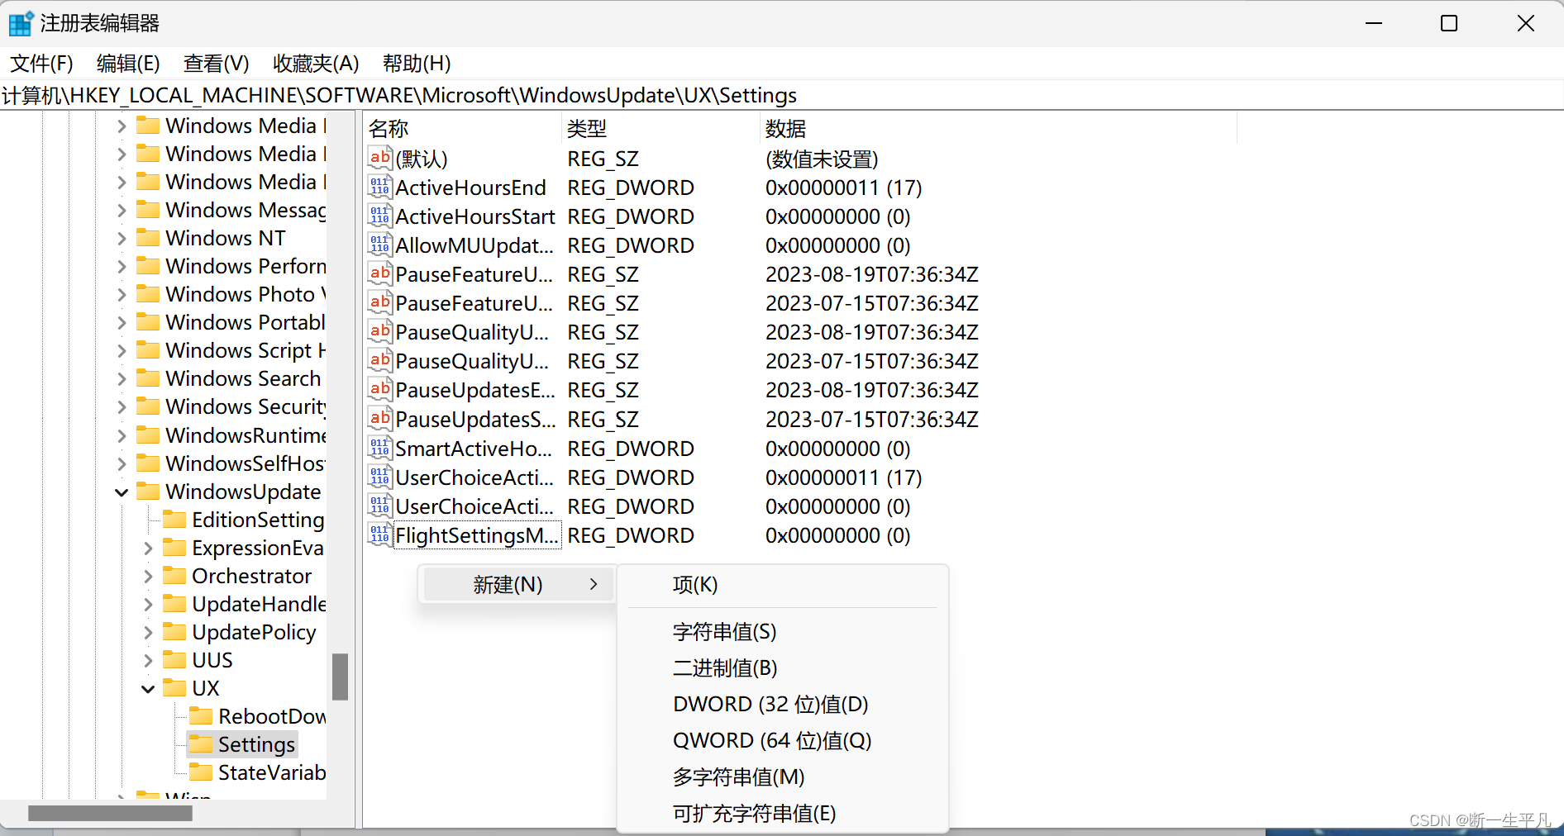1564x836 pixels.
Task: Click the ExpressionEva folder icon
Action: pyautogui.click(x=174, y=547)
